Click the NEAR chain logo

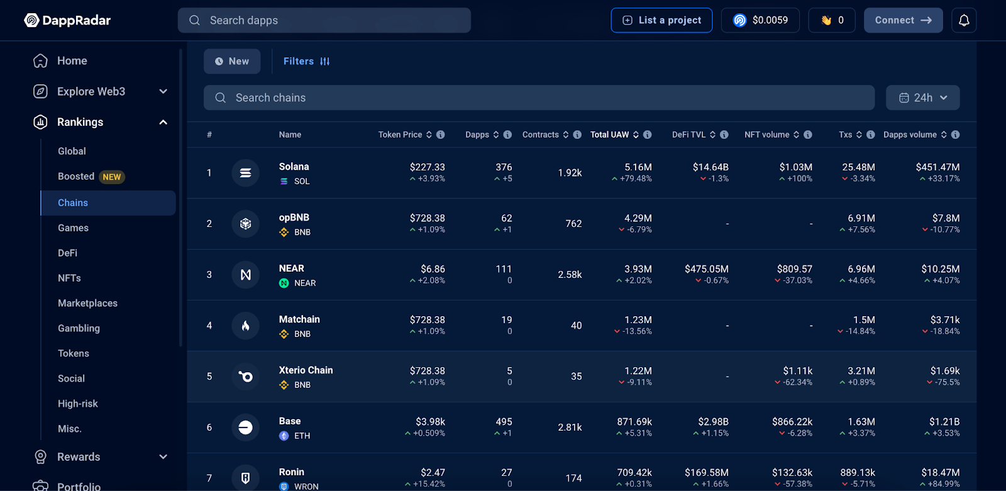[x=245, y=275]
